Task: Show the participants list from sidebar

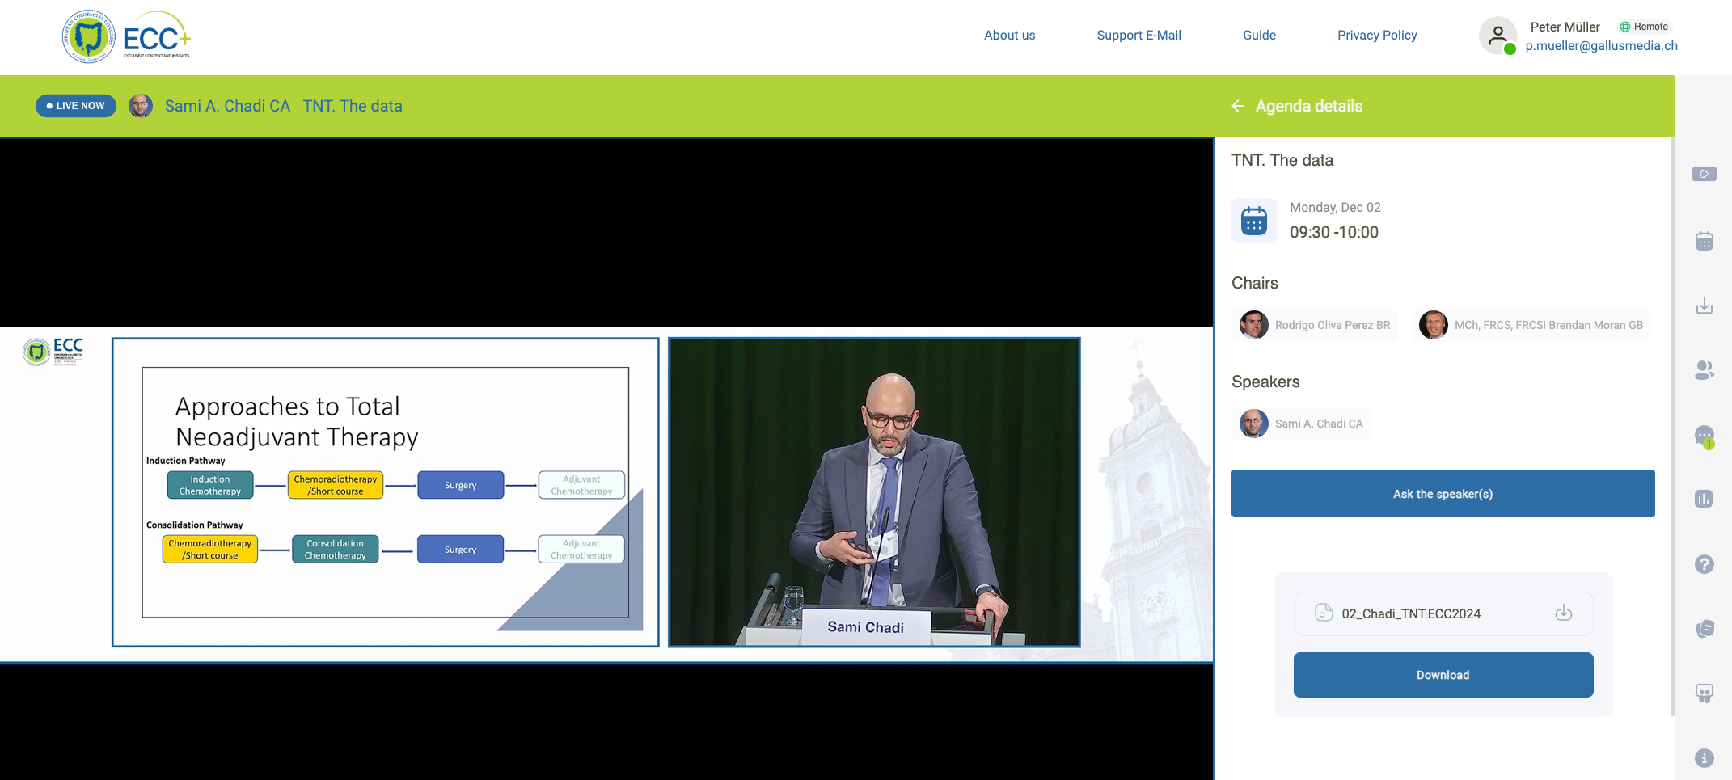Action: [x=1704, y=370]
